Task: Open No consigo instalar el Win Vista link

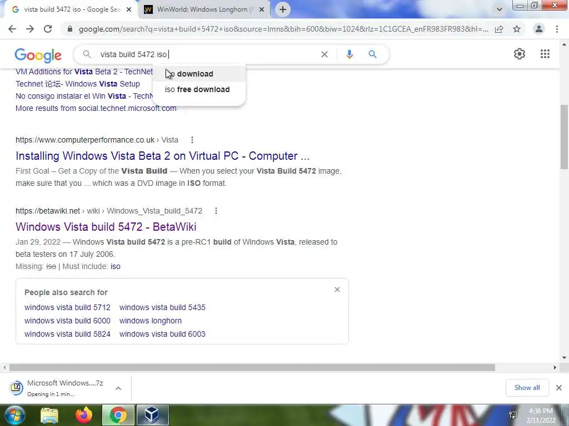Action: (84, 96)
